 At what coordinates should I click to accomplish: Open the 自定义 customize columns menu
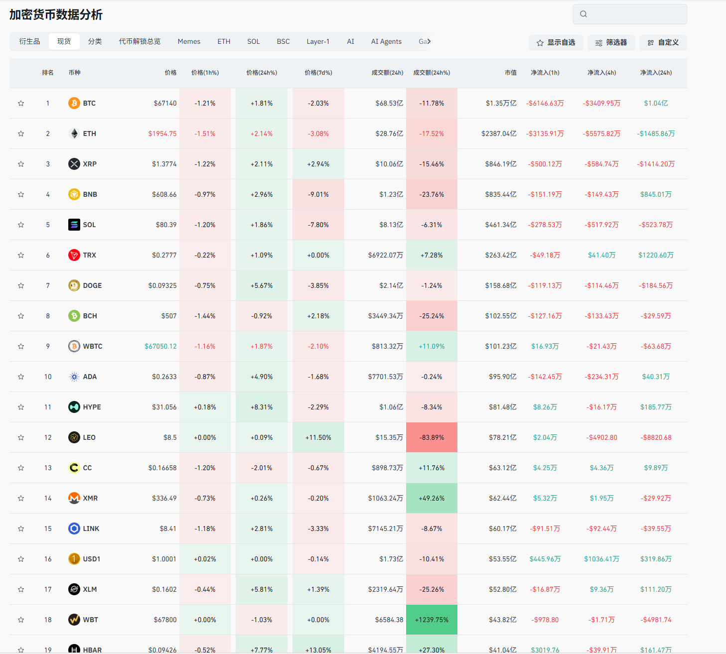pos(663,43)
